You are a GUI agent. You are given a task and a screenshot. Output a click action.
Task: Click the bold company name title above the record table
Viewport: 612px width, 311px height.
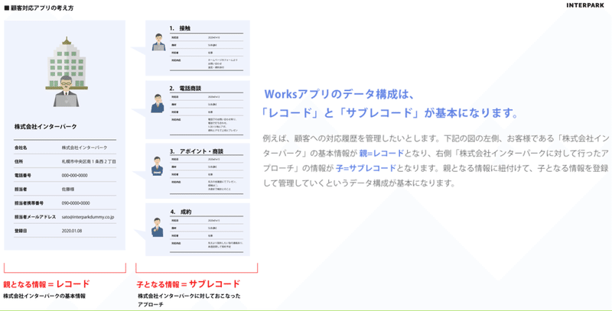point(46,127)
